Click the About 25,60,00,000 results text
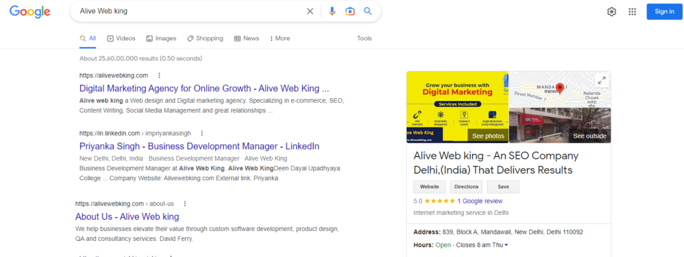The image size is (684, 257). click(141, 58)
